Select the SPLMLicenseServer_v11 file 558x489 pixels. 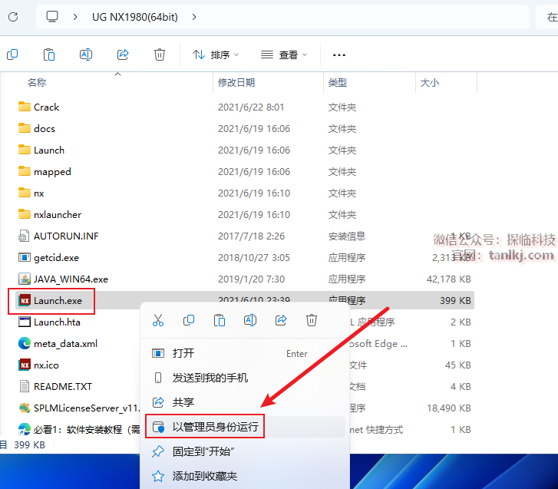pos(87,408)
